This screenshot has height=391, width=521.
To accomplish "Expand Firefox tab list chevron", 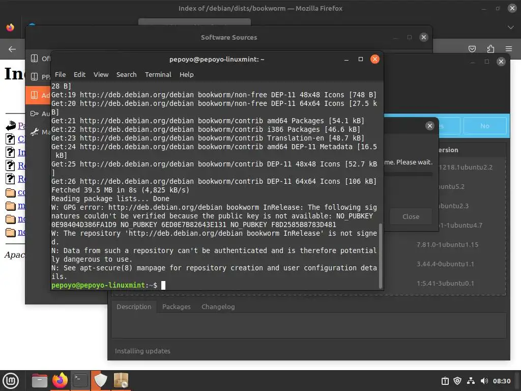I will click(x=511, y=27).
